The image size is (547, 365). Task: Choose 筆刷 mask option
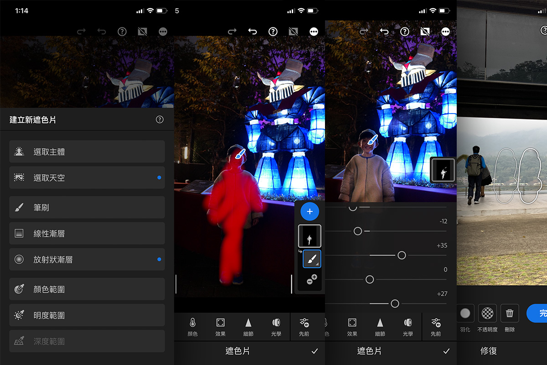87,208
